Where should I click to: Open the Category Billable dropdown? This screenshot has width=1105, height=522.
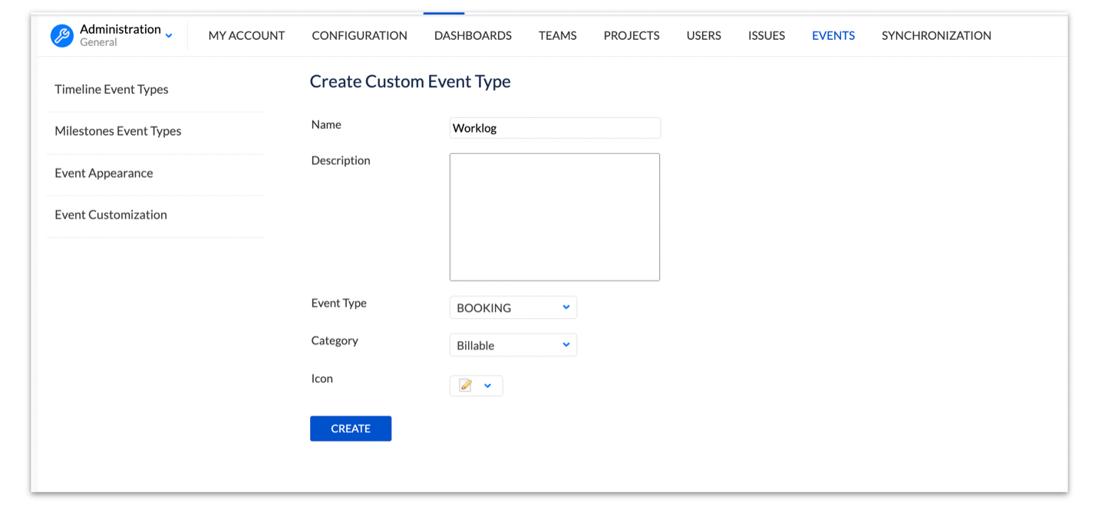513,345
